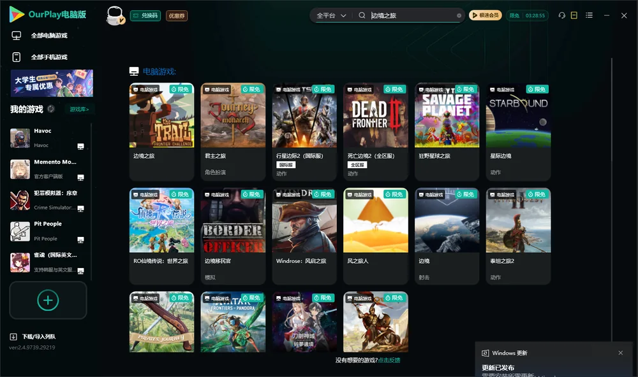Open the 边境之旅 The Trail game card
The image size is (638, 377).
[161, 131]
